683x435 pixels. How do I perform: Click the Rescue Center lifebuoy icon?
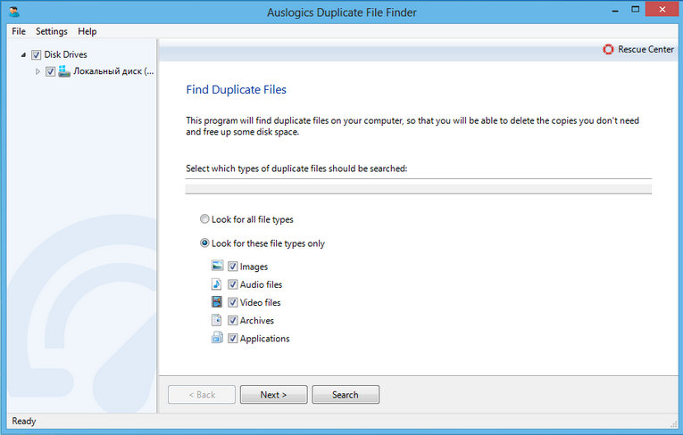pos(608,50)
